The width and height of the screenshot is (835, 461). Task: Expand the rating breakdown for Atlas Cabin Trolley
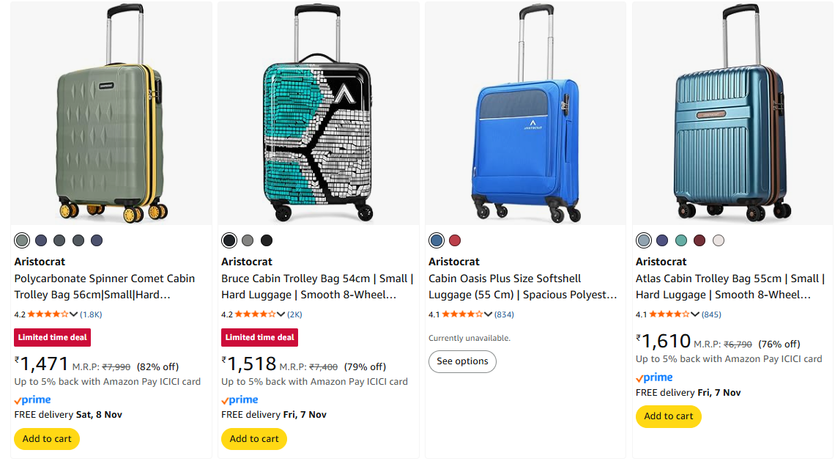695,314
